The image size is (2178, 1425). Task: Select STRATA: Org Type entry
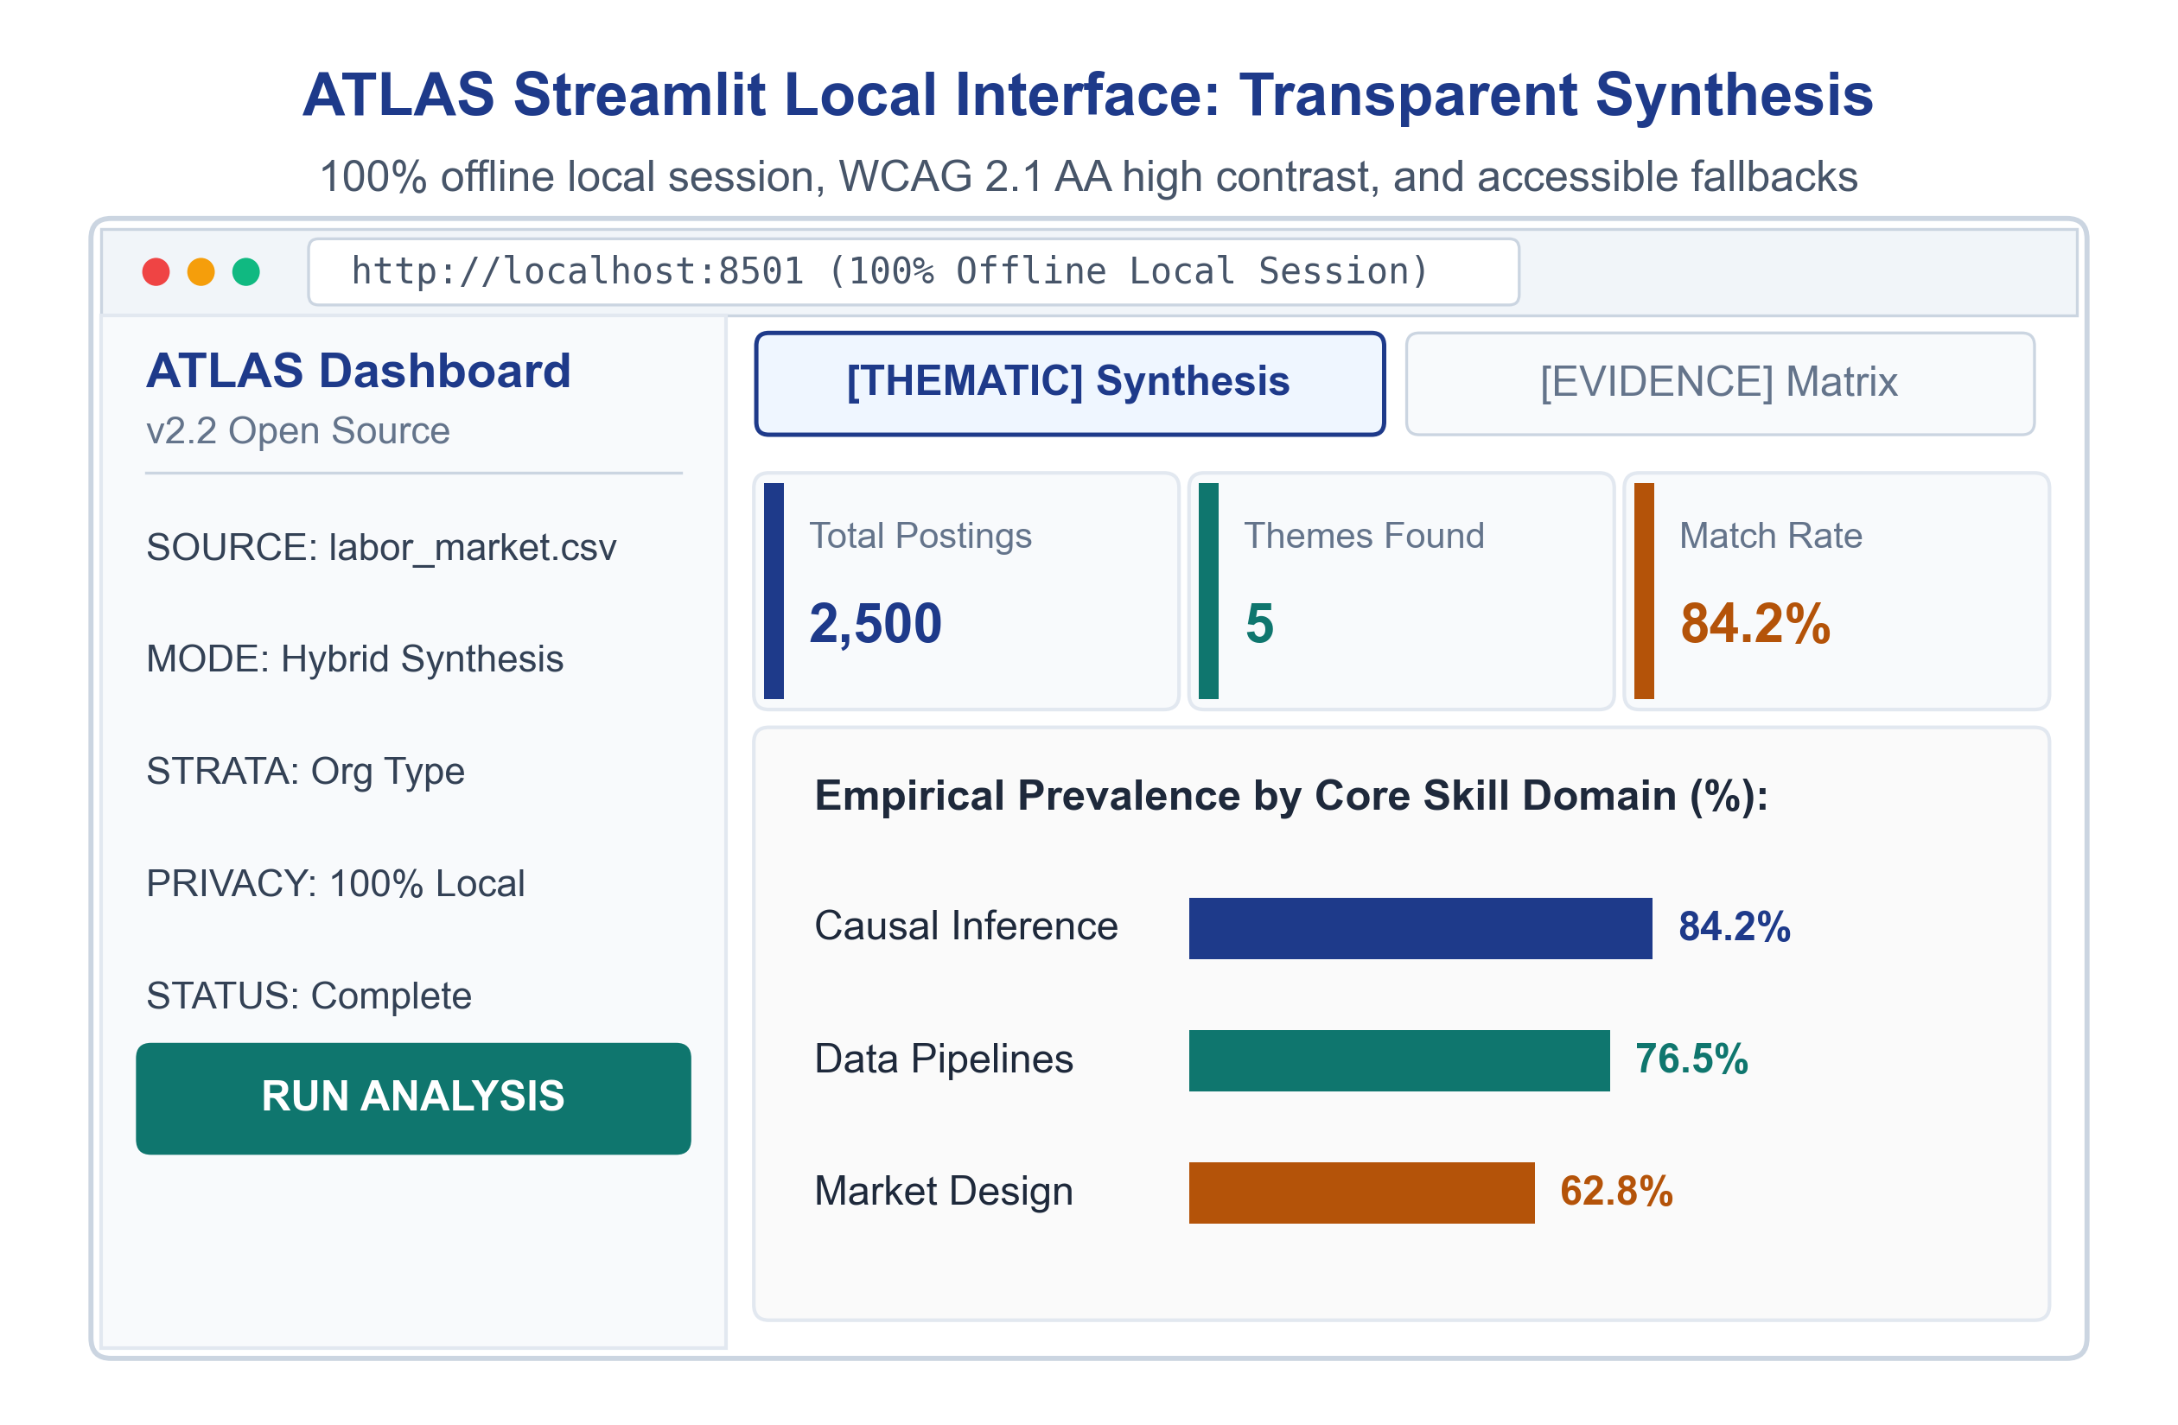click(306, 772)
